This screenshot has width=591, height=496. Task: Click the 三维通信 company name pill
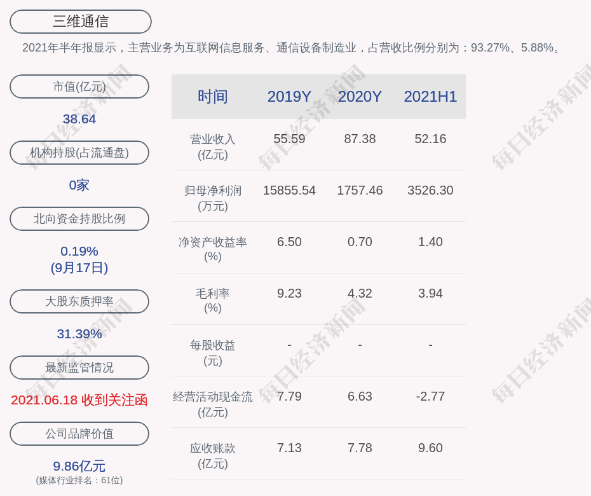click(x=81, y=22)
